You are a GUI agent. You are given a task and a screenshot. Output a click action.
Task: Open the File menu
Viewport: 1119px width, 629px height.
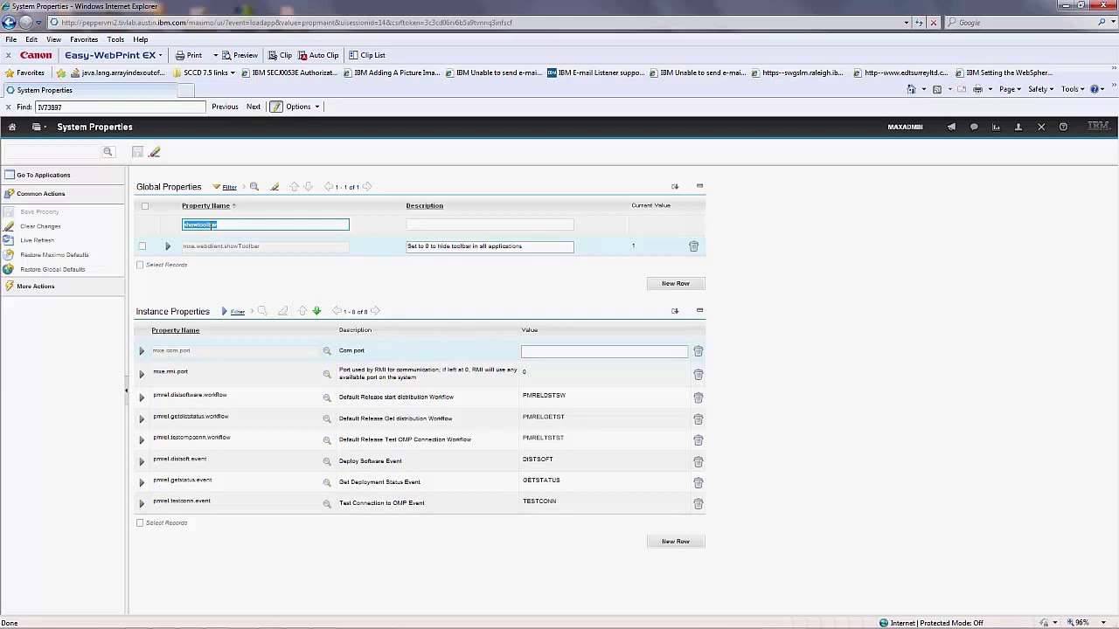[11, 39]
